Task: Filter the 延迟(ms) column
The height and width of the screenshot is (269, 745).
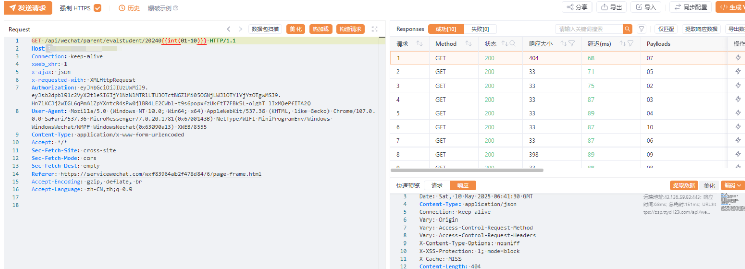Action: pyautogui.click(x=630, y=44)
